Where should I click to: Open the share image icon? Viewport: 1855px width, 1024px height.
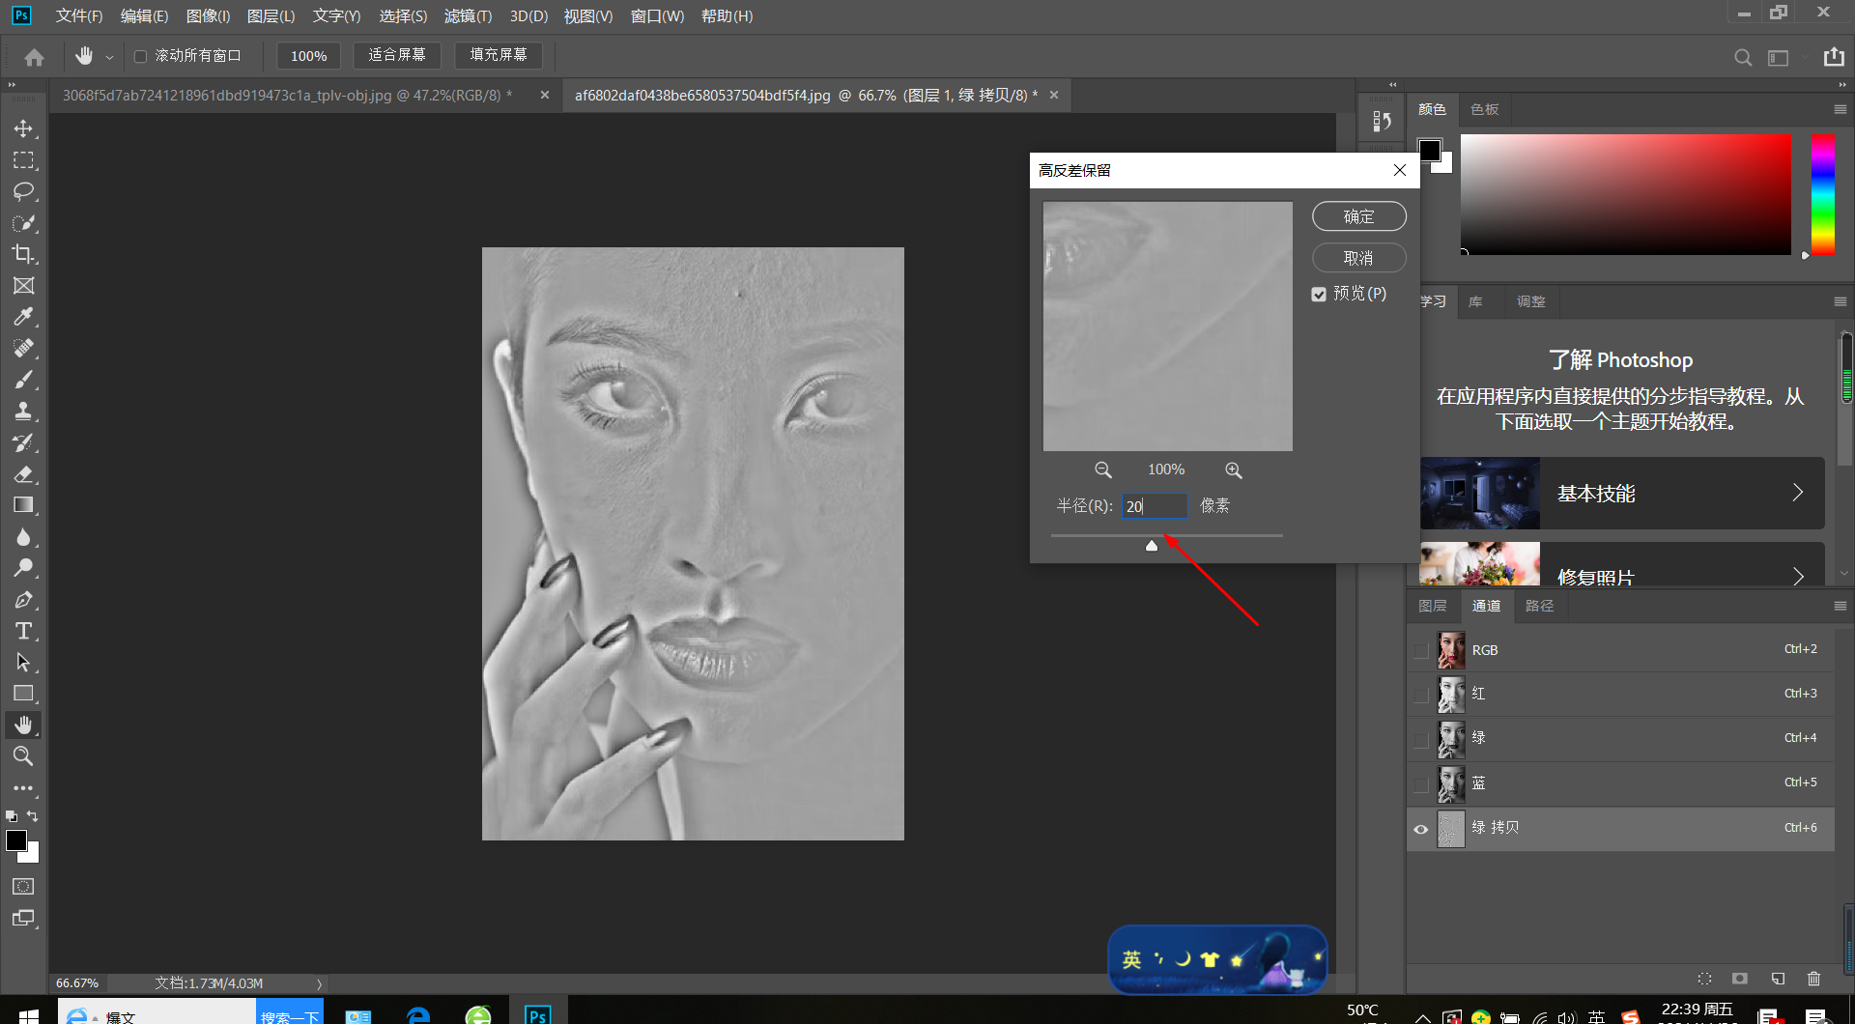pyautogui.click(x=1834, y=57)
